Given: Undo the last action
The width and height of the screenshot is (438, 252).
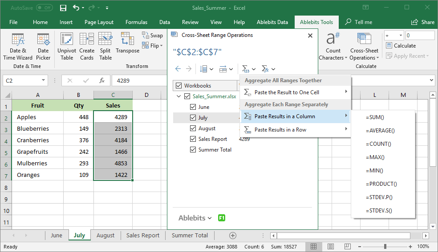Looking at the screenshot, I should pos(76,8).
